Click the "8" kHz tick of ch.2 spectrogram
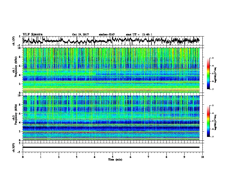Screen dimensions: 228x176 [20, 105]
